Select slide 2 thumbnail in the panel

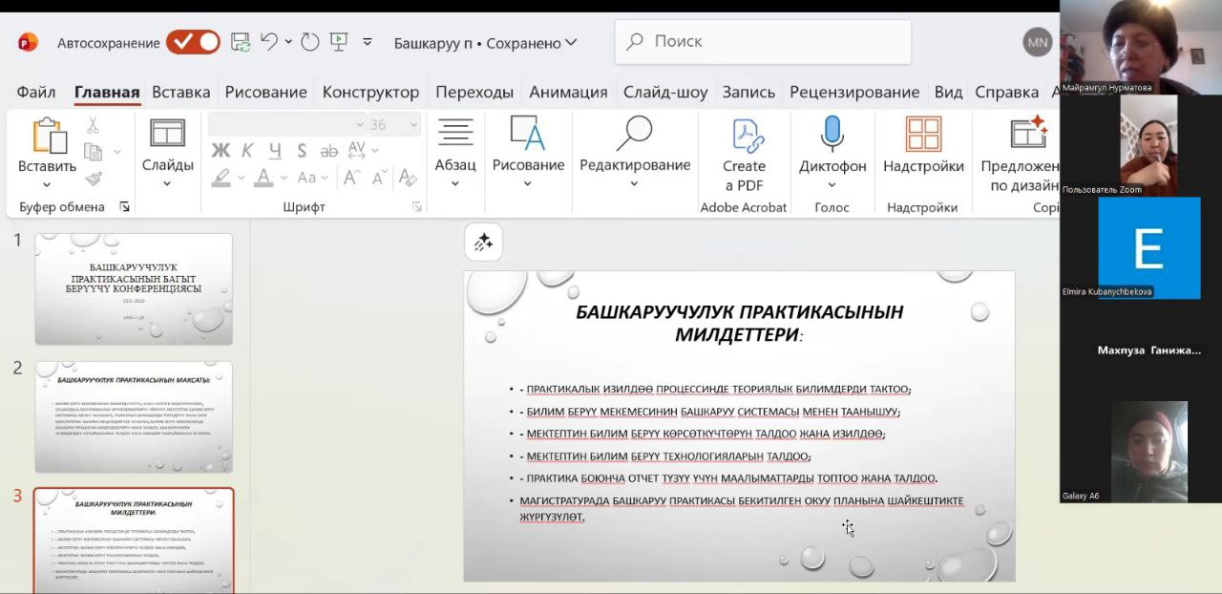(134, 414)
